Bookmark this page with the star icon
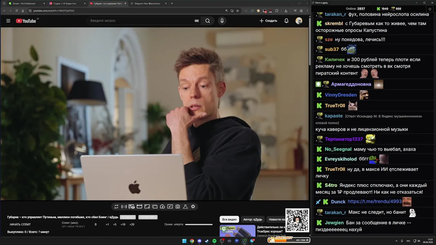Viewport: 436px width, 245px height. pyautogui.click(x=238, y=11)
